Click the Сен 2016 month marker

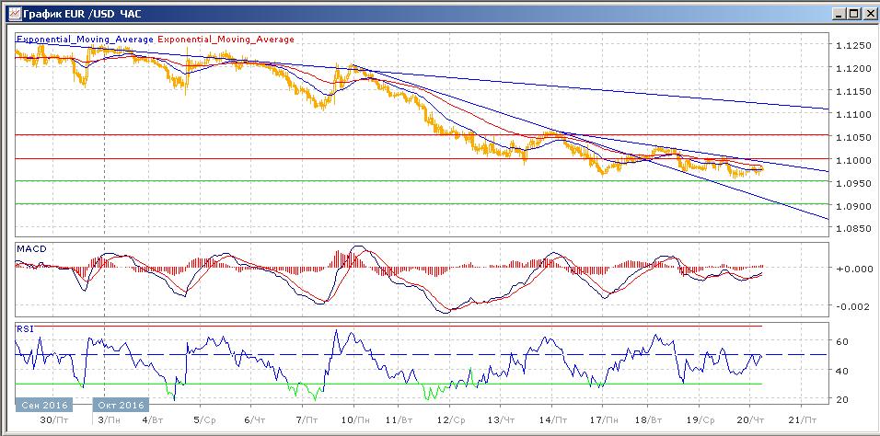[x=44, y=405]
